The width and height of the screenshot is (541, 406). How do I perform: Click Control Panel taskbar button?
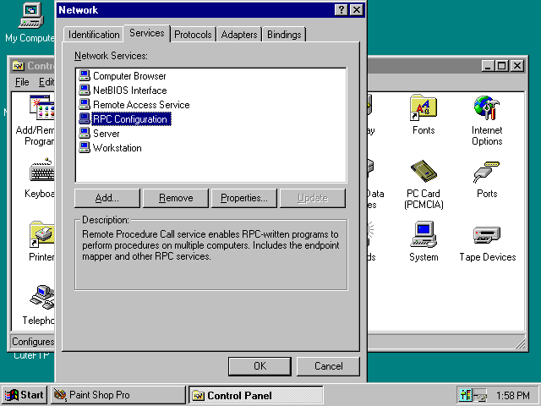click(x=255, y=395)
